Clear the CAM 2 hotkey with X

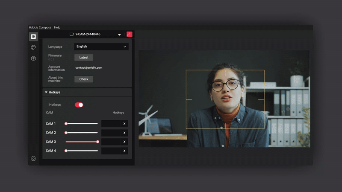click(x=124, y=133)
